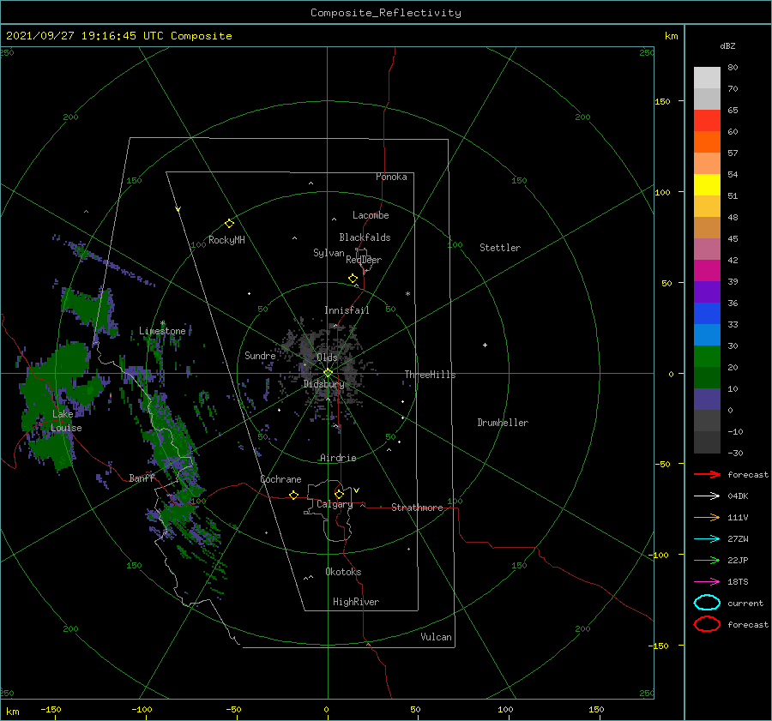772x721 pixels.
Task: Click the Didsbury city label
Action: point(323,384)
